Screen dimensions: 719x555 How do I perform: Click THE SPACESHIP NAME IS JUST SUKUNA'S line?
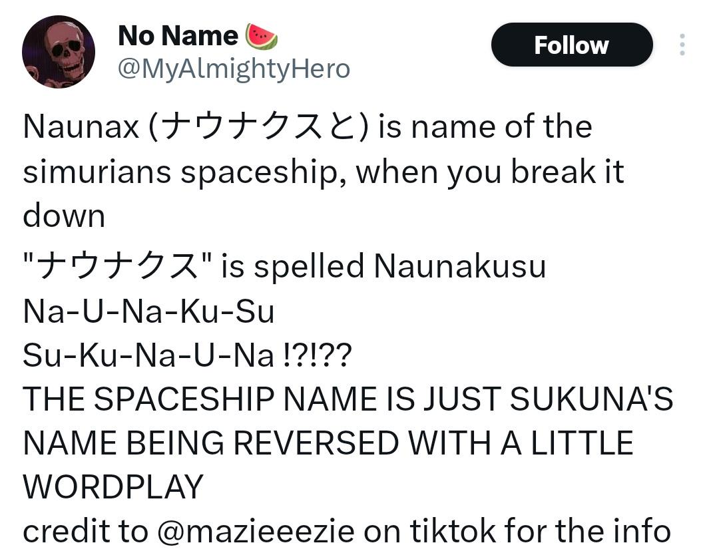[x=348, y=399]
